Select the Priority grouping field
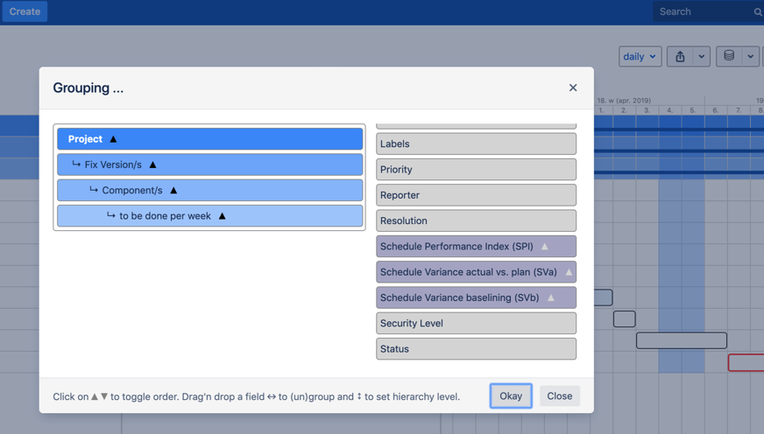This screenshot has height=434, width=764. pyautogui.click(x=476, y=170)
